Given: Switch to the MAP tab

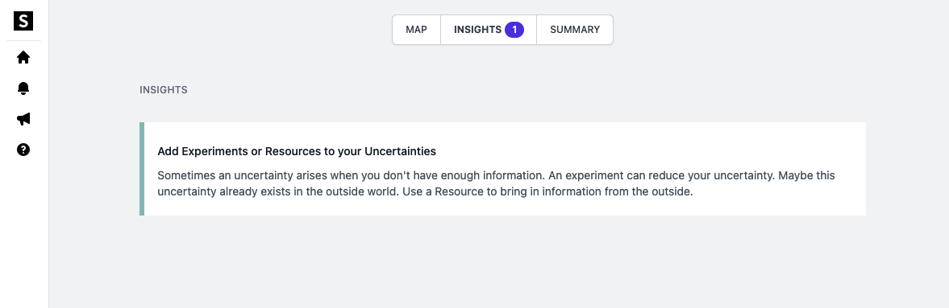Looking at the screenshot, I should coord(416,30).
